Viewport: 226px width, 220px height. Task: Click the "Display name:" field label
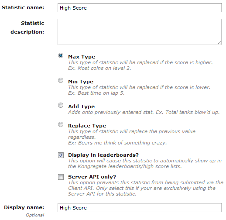[24, 207]
